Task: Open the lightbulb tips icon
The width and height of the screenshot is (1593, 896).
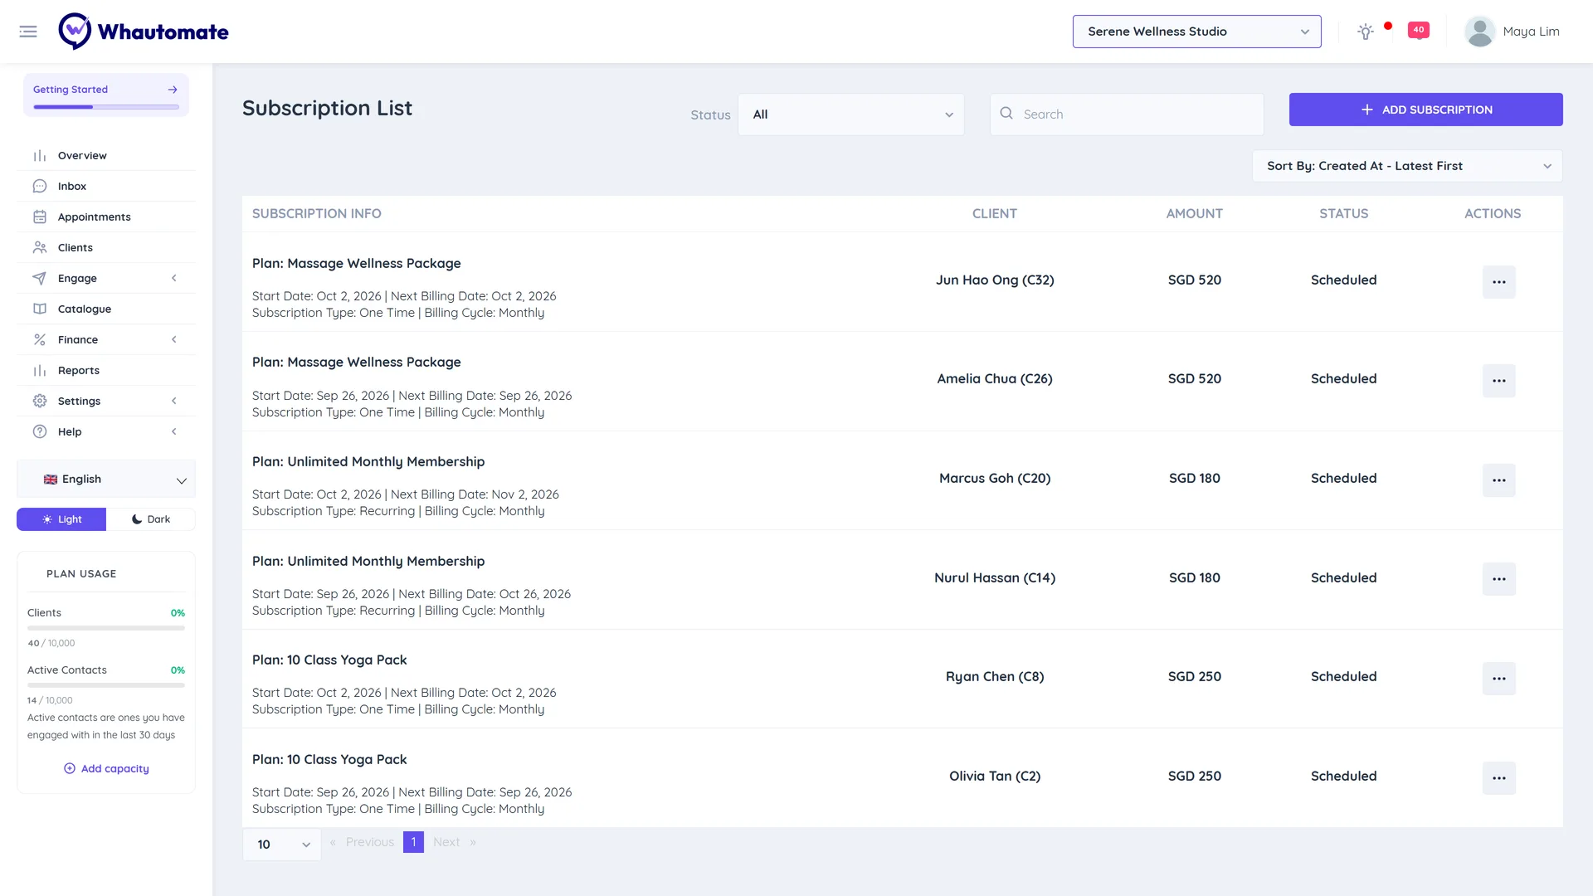Action: [x=1365, y=32]
